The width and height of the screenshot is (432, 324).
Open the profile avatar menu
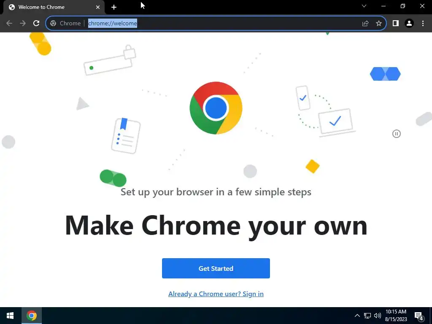coord(409,24)
